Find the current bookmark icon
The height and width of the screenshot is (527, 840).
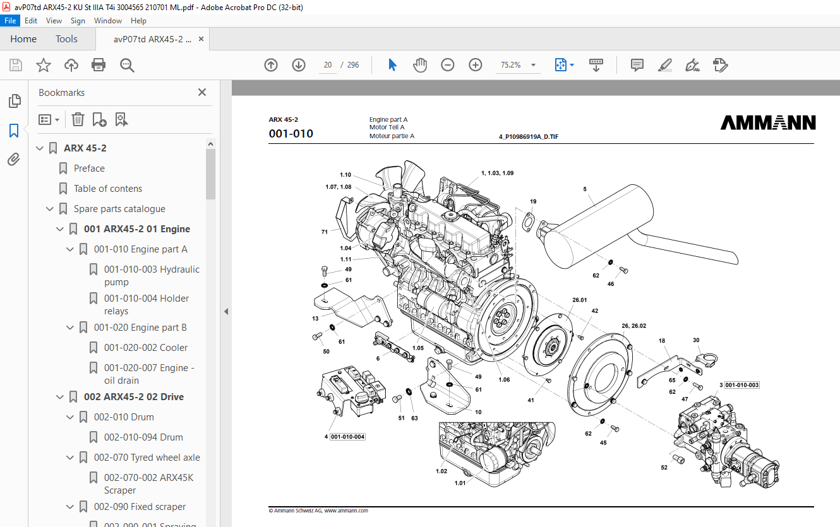coord(121,119)
